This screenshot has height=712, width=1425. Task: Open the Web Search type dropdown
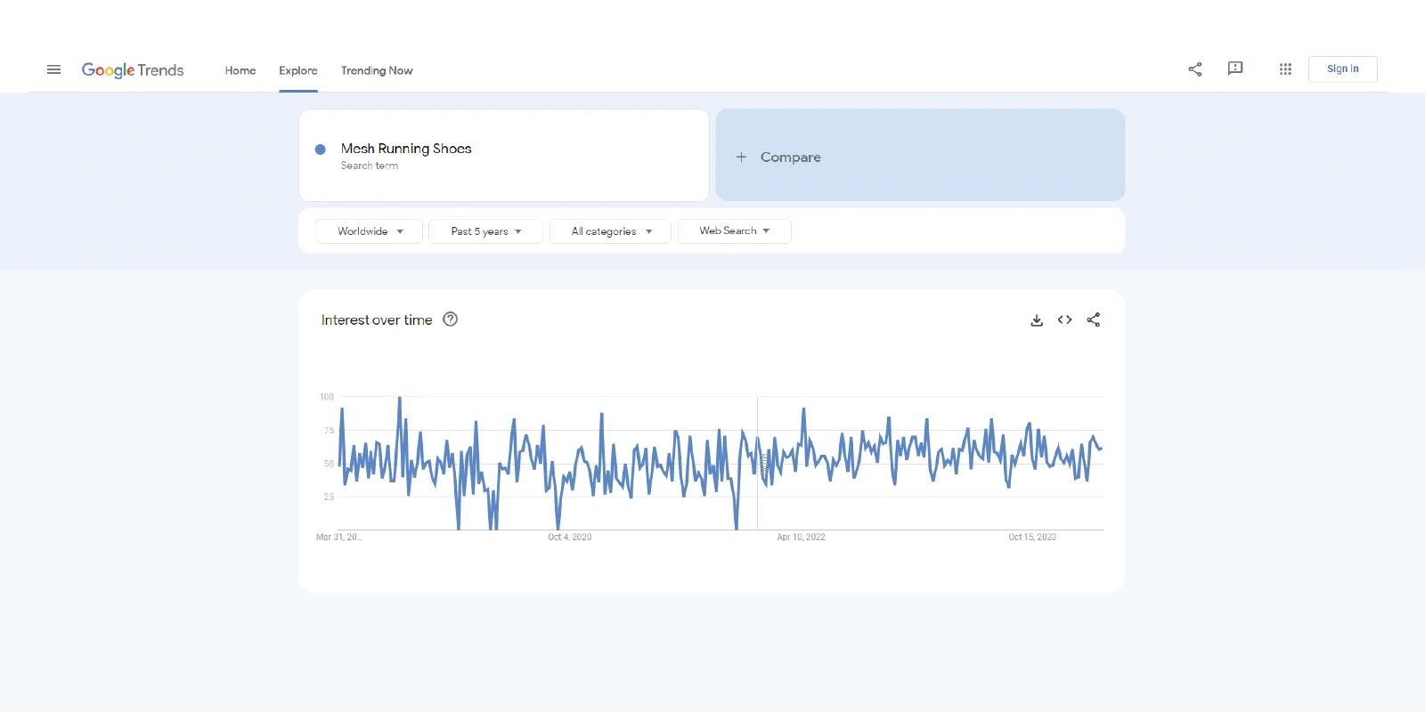(x=734, y=231)
